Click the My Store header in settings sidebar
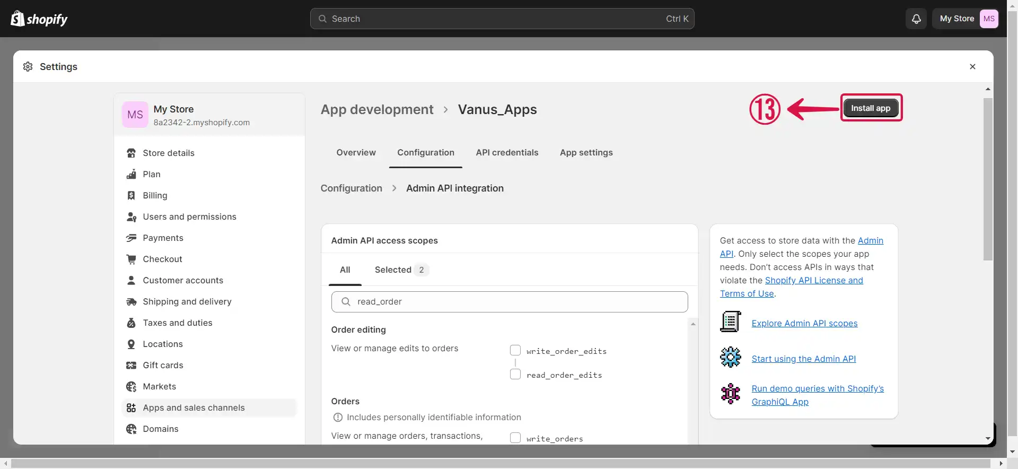Image resolution: width=1018 pixels, height=469 pixels. 209,115
